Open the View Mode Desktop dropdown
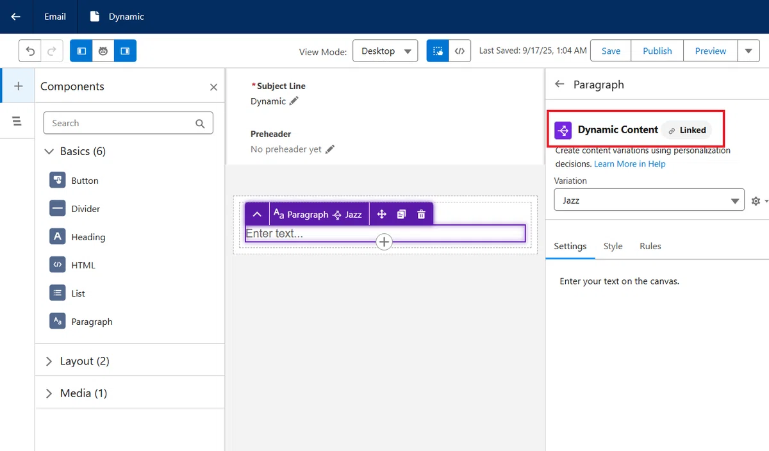Viewport: 769px width, 451px height. tap(385, 51)
